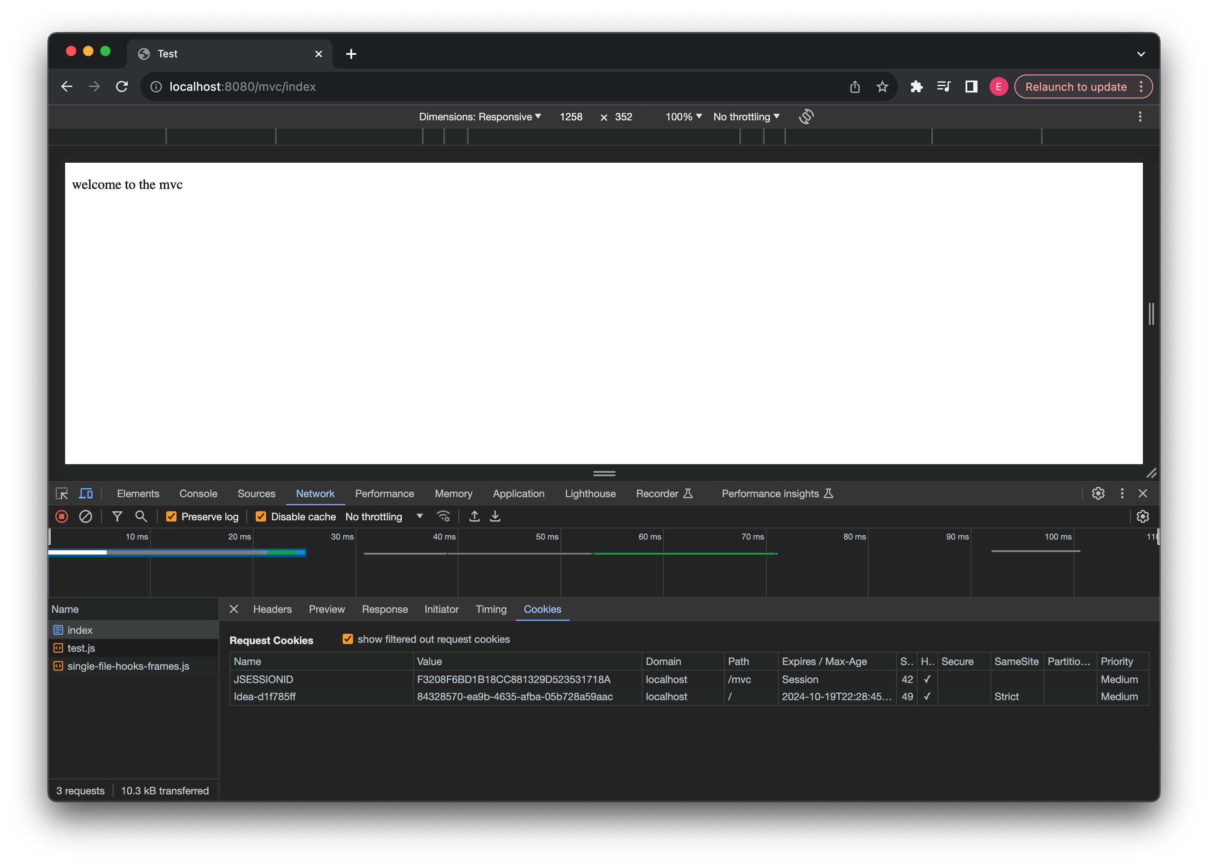Image resolution: width=1208 pixels, height=865 pixels.
Task: Toggle show filtered out request cookies
Action: pyautogui.click(x=348, y=639)
